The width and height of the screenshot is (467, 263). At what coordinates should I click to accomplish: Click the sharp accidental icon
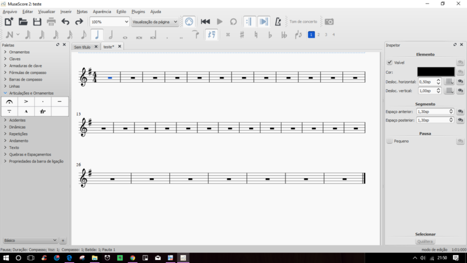pos(242,35)
